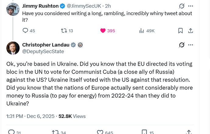Open Grok icon on Jimmy Rushton's tweet
Screen dimensions: 210x134
(182, 6)
